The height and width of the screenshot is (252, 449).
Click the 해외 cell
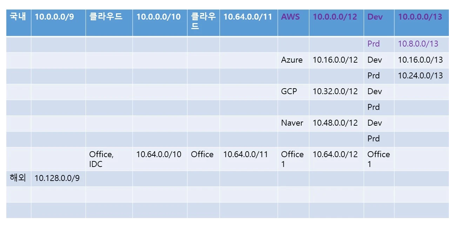(x=19, y=178)
